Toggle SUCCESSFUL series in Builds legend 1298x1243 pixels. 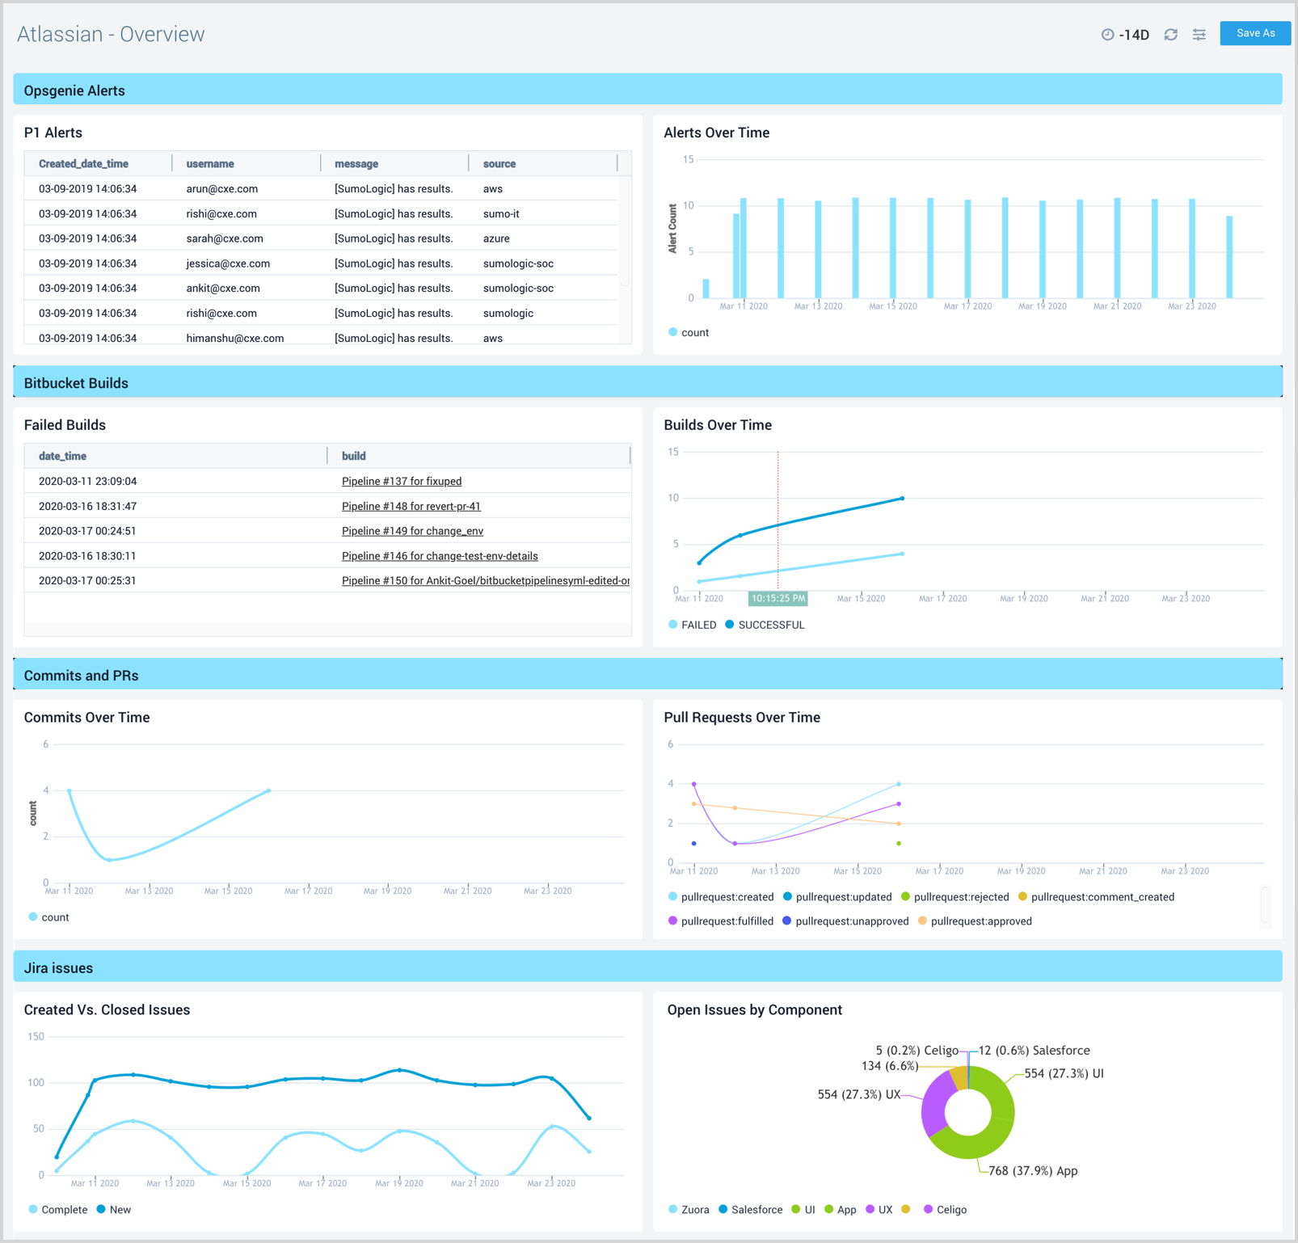(x=765, y=625)
